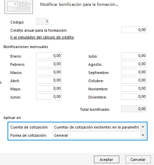This screenshot has width=154, height=165.
Task: Select the Noviembre bonus amount field
Action: (x=133, y=88)
